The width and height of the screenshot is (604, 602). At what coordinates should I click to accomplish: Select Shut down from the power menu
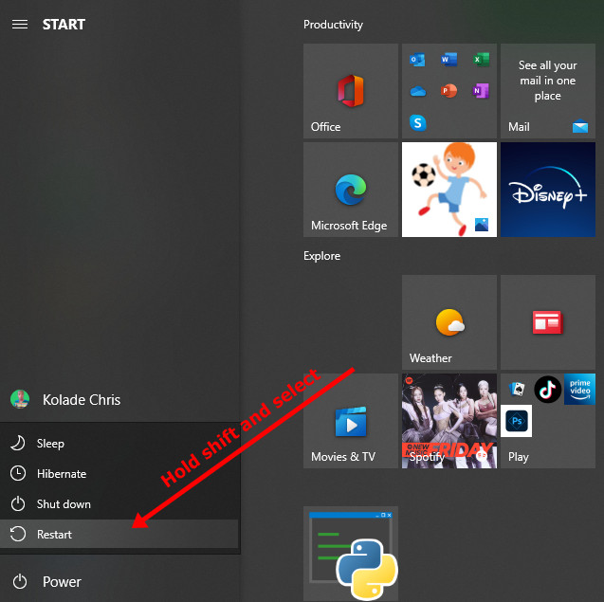[119, 504]
